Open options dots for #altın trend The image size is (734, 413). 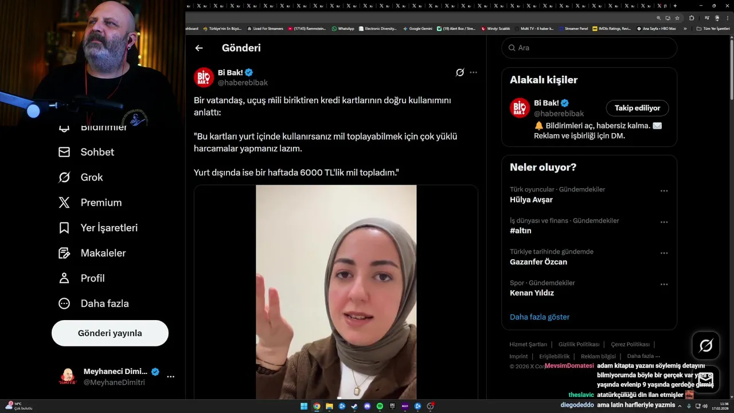[664, 222]
